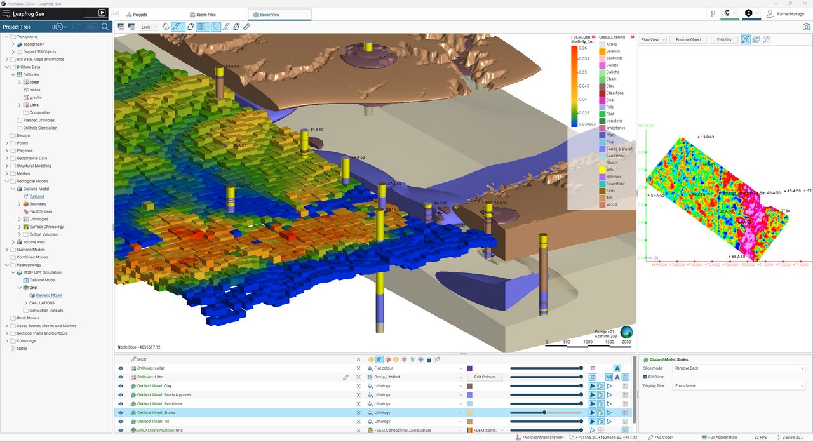Click the pencil edit icon on Drillholes Litho row
Screen dimensions: 813x442
pyautogui.click(x=346, y=377)
